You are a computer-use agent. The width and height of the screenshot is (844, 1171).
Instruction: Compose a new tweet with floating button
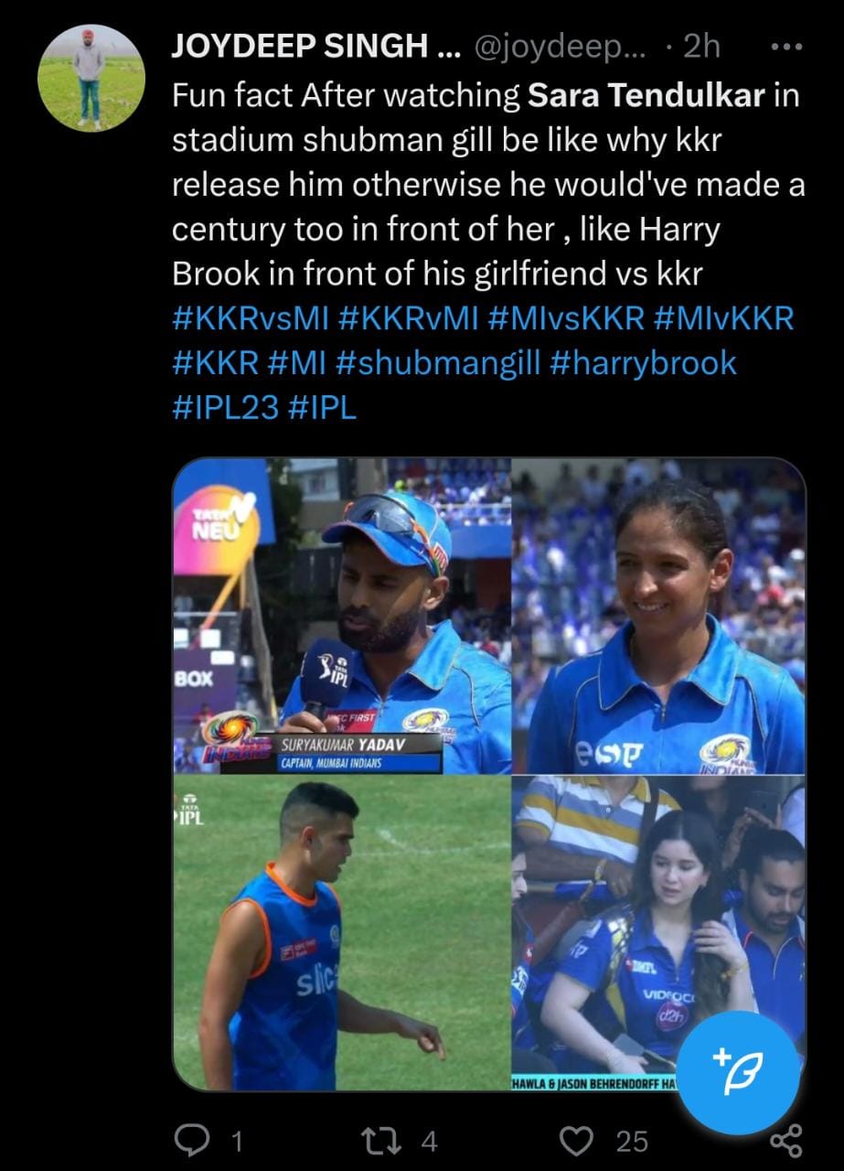tap(741, 1067)
